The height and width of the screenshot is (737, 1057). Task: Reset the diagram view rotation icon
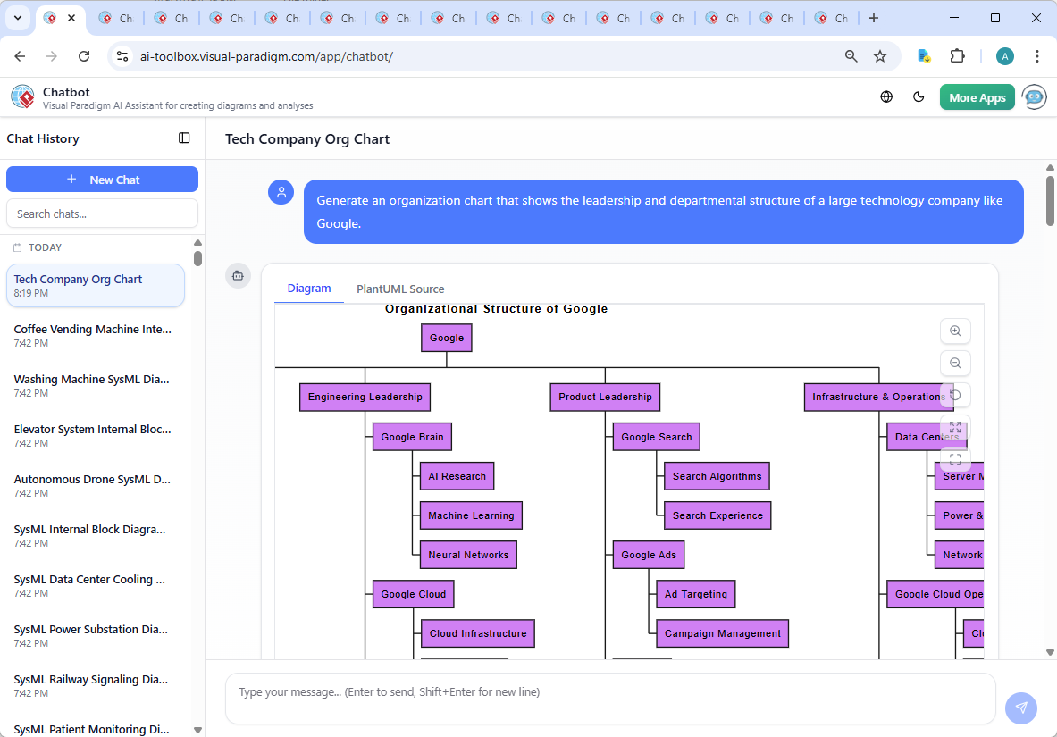[955, 395]
